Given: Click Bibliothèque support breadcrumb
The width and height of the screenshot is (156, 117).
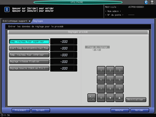Looking at the screenshot, I should pos(15,21).
